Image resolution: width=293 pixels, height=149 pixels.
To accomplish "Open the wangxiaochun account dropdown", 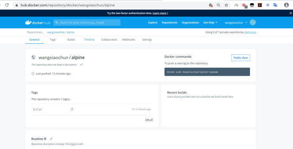I will coord(236,22).
